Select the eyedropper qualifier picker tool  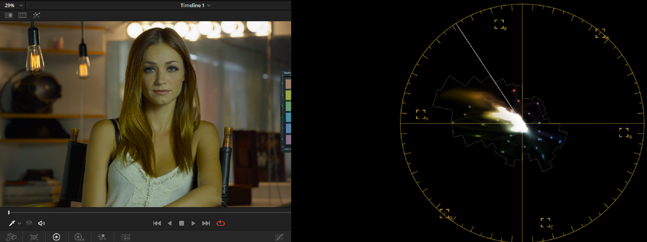(12, 223)
